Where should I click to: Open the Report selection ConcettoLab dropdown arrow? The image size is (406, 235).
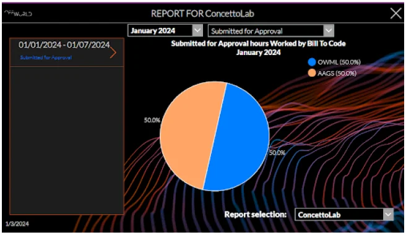(388, 215)
